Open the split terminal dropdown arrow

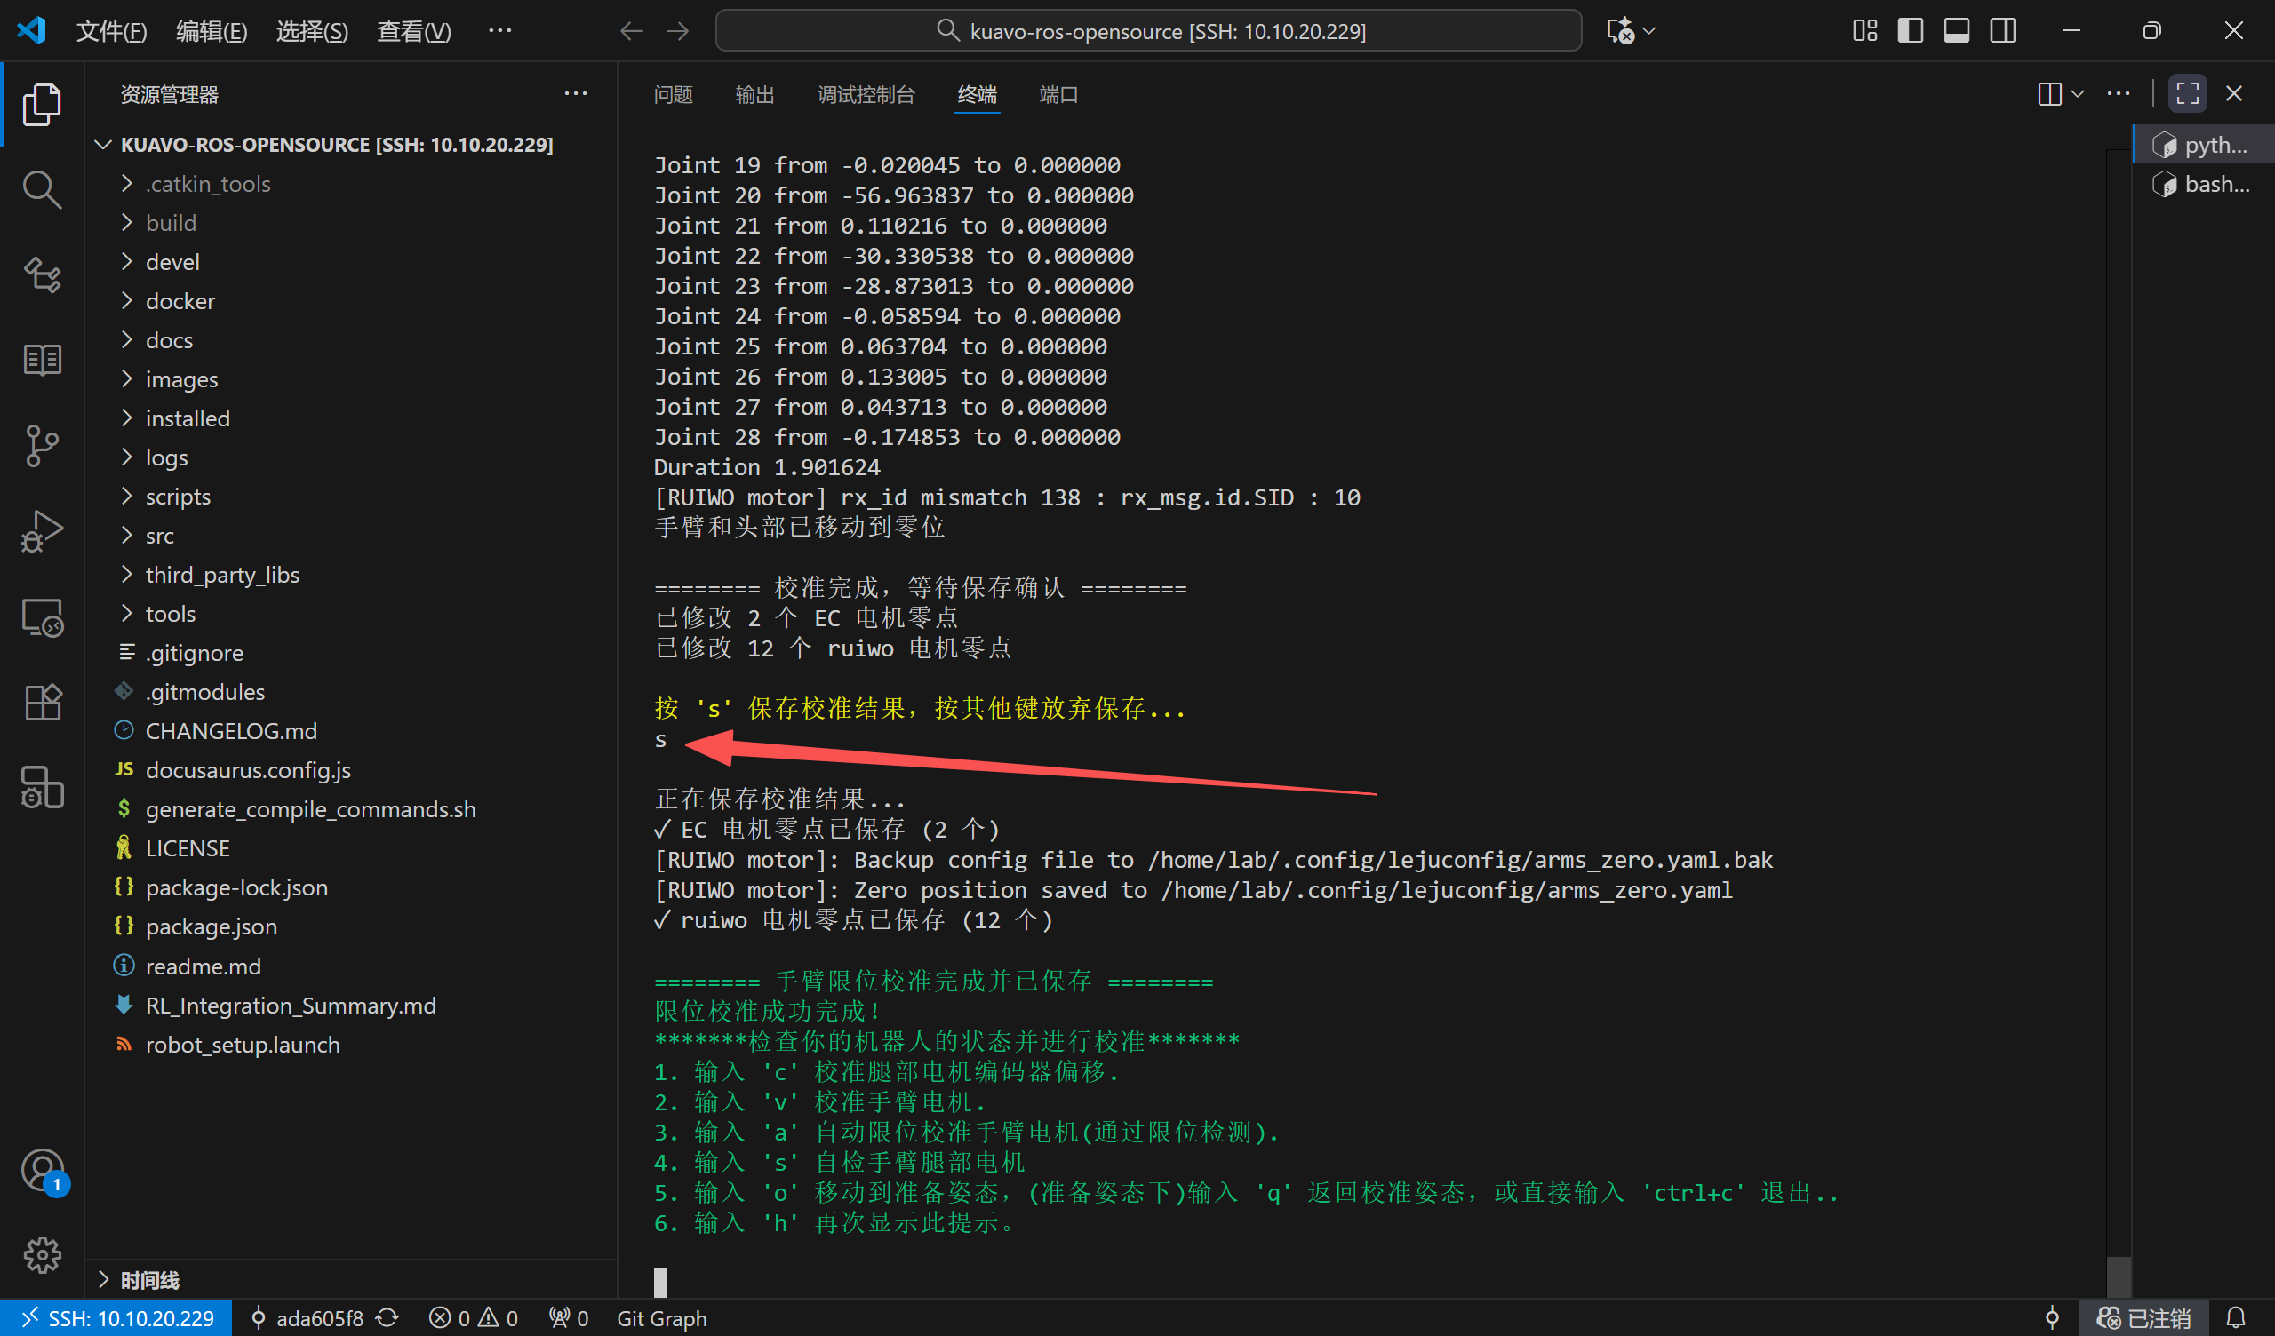[2078, 94]
